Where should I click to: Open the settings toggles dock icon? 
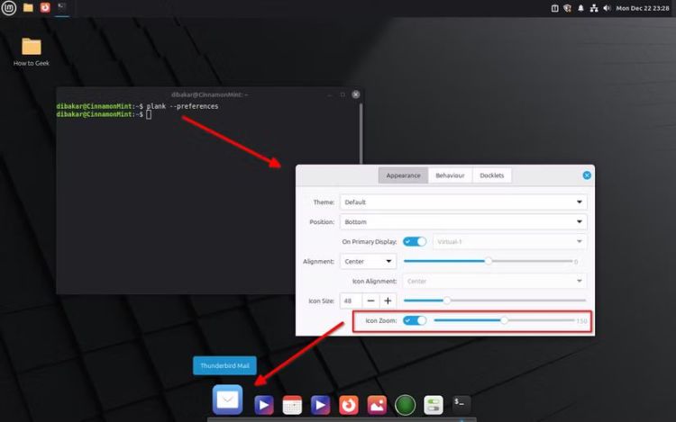[x=434, y=406]
